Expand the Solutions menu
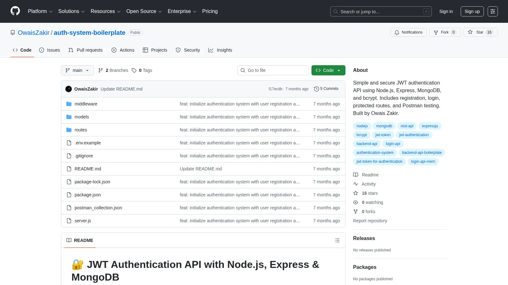The height and width of the screenshot is (285, 508). point(71,11)
